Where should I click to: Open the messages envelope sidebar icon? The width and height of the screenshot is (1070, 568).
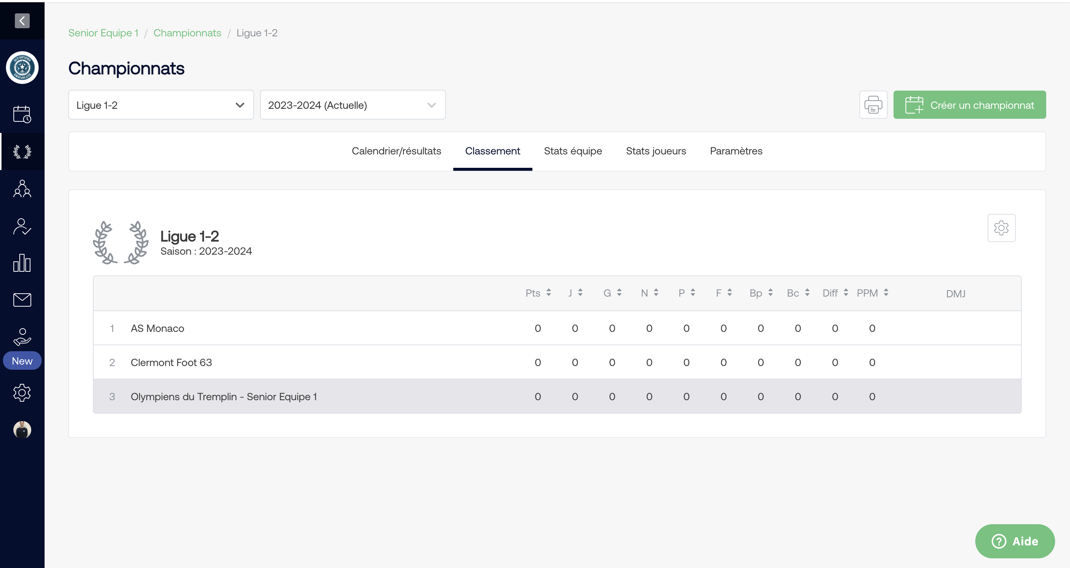22,300
